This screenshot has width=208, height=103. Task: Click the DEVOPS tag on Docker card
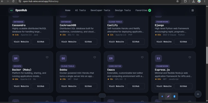pos(17,66)
